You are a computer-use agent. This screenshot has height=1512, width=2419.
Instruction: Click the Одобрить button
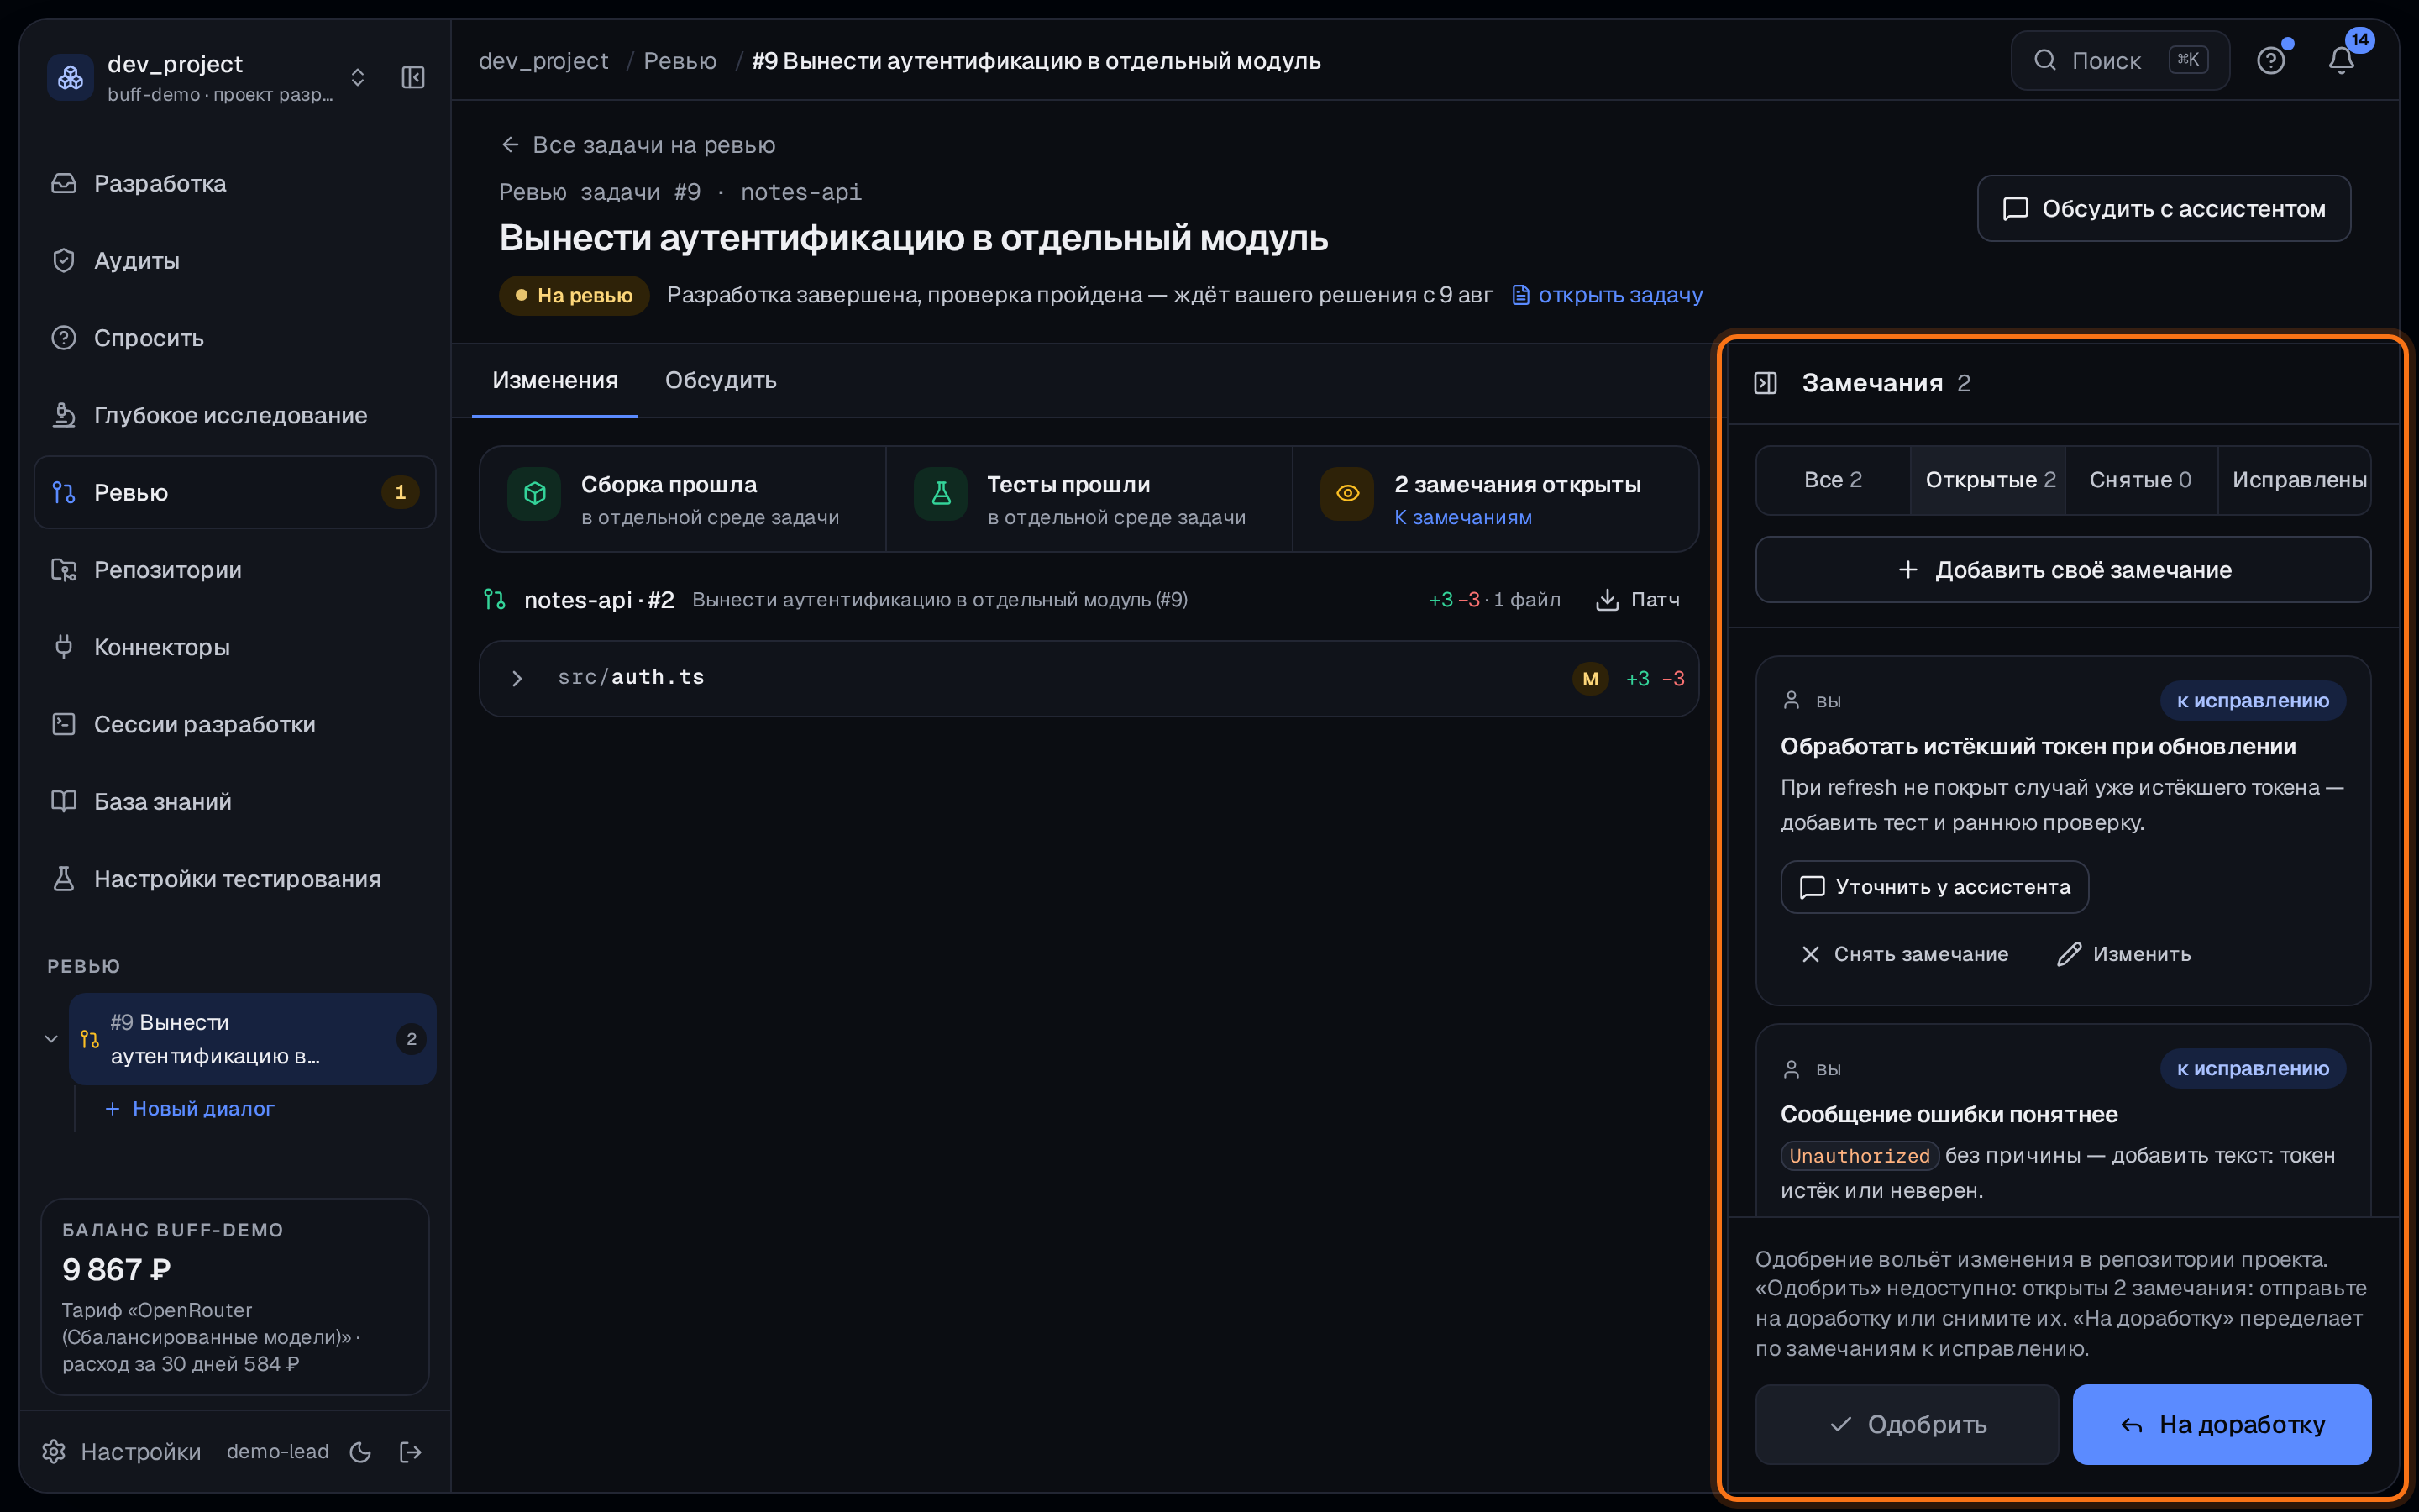1907,1424
